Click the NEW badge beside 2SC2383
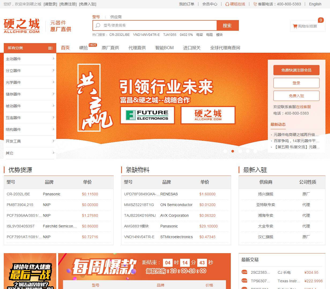The image size is (330, 289). [x=244, y=272]
